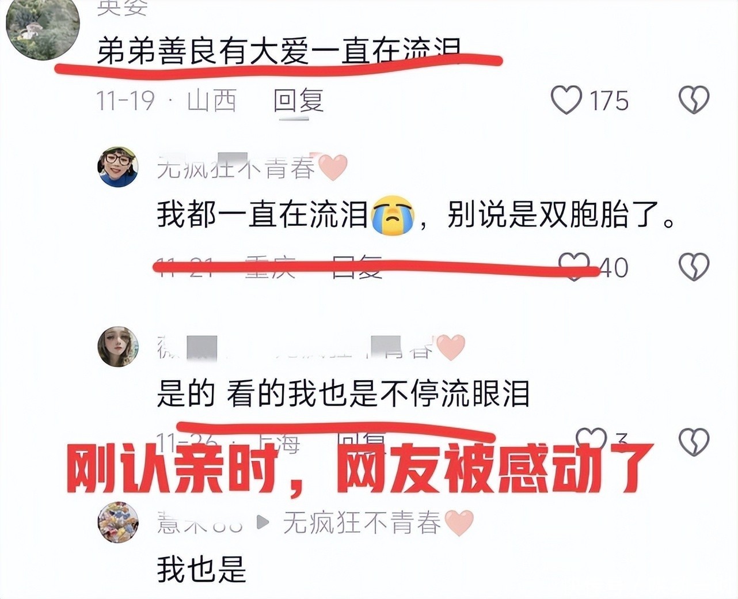The height and width of the screenshot is (599, 738).
Task: Open the avatar of the long-haired girl
Action: click(x=118, y=347)
